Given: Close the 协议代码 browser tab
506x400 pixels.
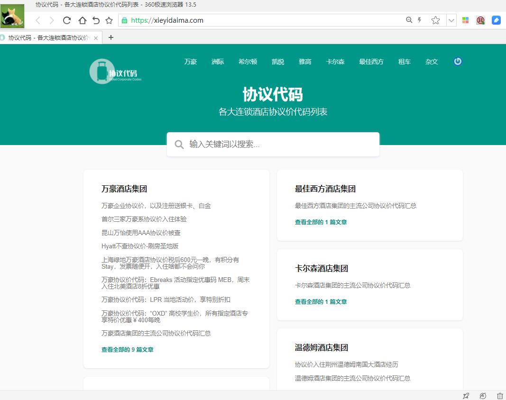Looking at the screenshot, I should tap(96, 38).
